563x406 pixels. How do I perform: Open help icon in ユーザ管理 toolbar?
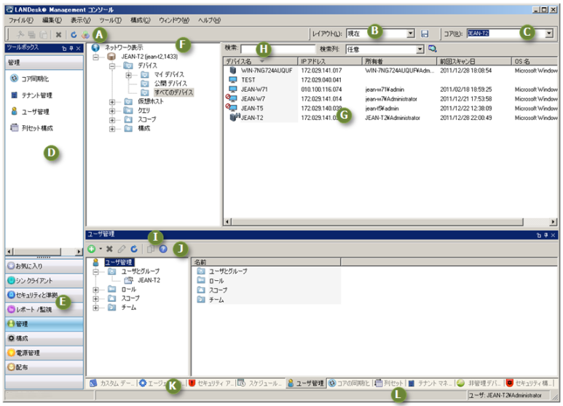pyautogui.click(x=163, y=249)
